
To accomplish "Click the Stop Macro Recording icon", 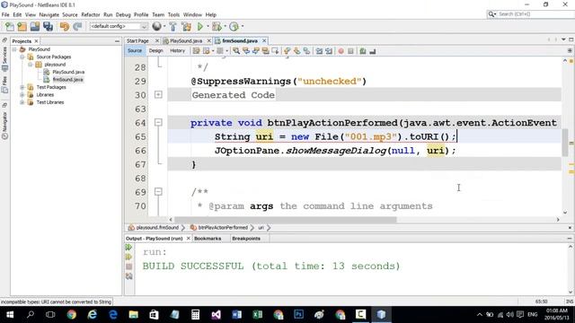I will click(350, 51).
